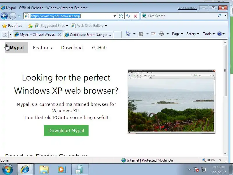The height and width of the screenshot is (175, 233).
Task: Click the network tray icon
Action: pyautogui.click(x=204, y=169)
